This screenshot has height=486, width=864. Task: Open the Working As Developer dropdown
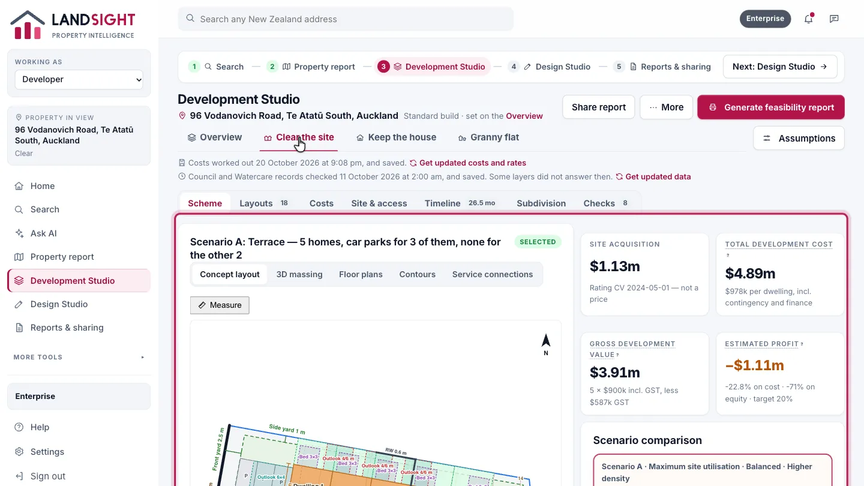pos(79,79)
